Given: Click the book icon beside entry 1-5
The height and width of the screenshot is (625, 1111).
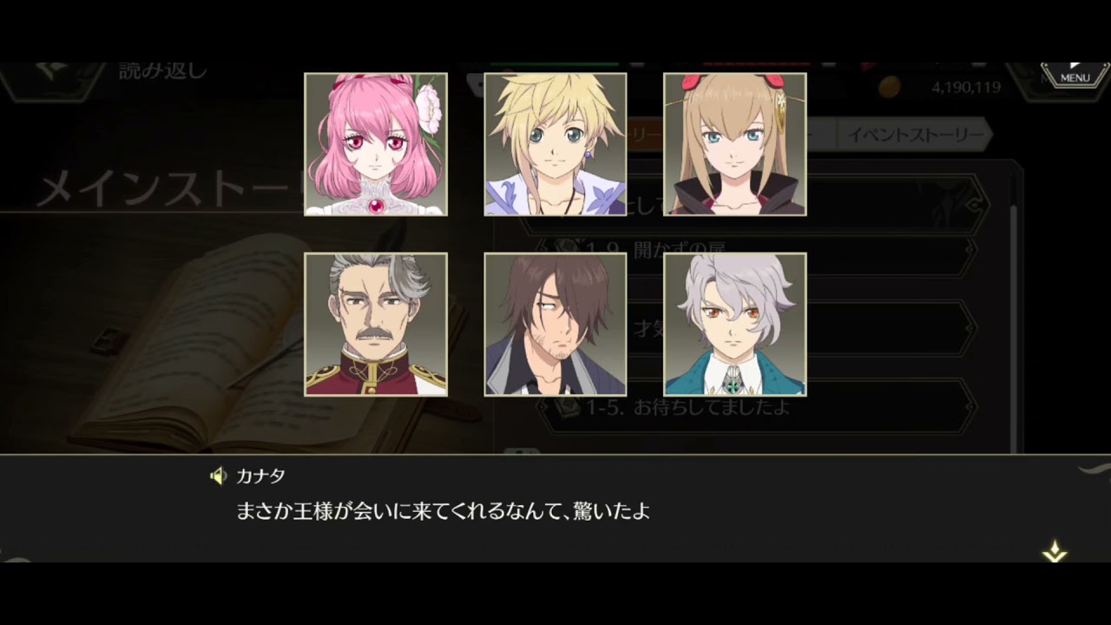Looking at the screenshot, I should coord(568,406).
